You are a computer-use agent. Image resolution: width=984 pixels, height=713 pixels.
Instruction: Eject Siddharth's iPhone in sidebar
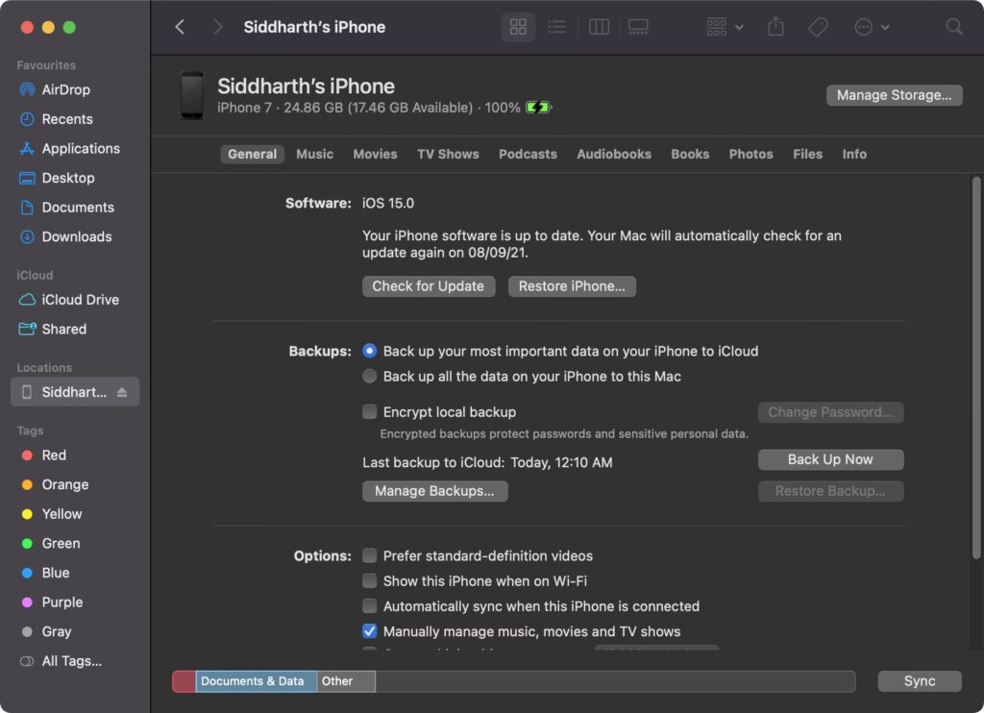point(122,392)
